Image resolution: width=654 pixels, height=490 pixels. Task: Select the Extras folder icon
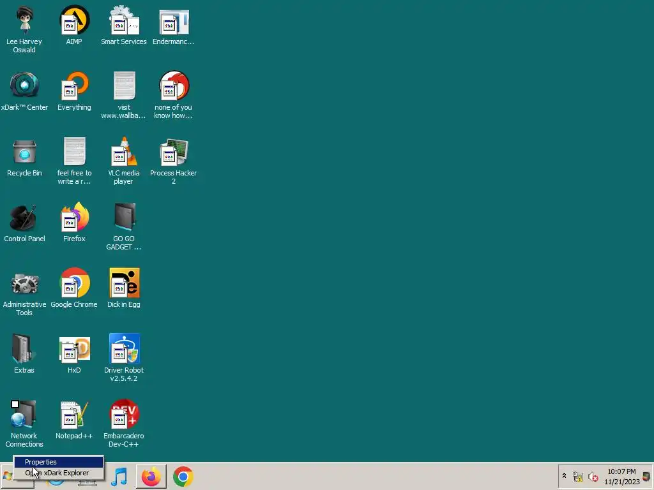point(24,354)
